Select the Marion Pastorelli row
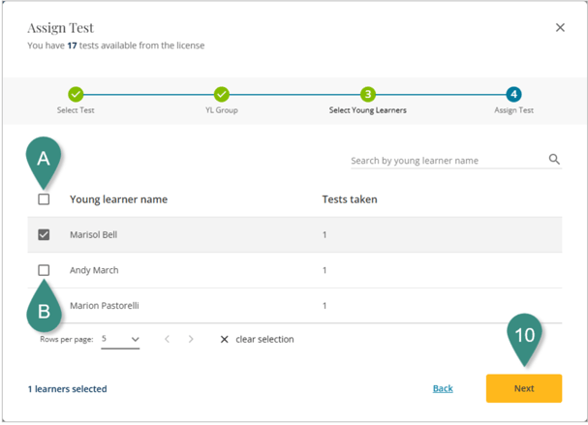Viewport: 588px width, 425px height. (x=105, y=306)
